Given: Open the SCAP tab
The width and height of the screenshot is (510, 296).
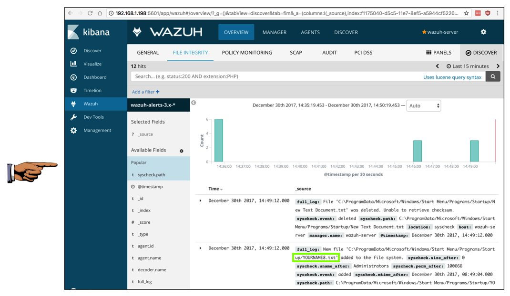Looking at the screenshot, I should (x=296, y=53).
